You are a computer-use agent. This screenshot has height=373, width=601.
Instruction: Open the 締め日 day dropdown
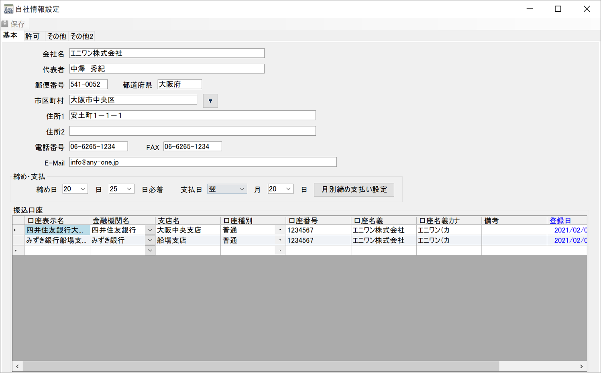(x=83, y=189)
